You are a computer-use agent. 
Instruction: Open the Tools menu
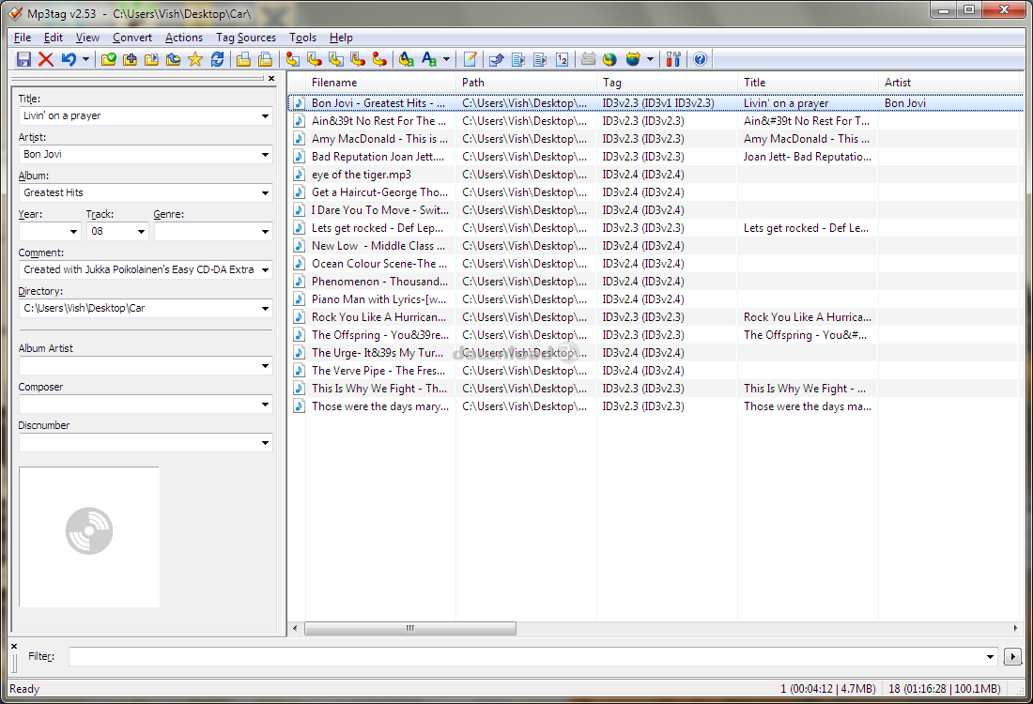303,38
